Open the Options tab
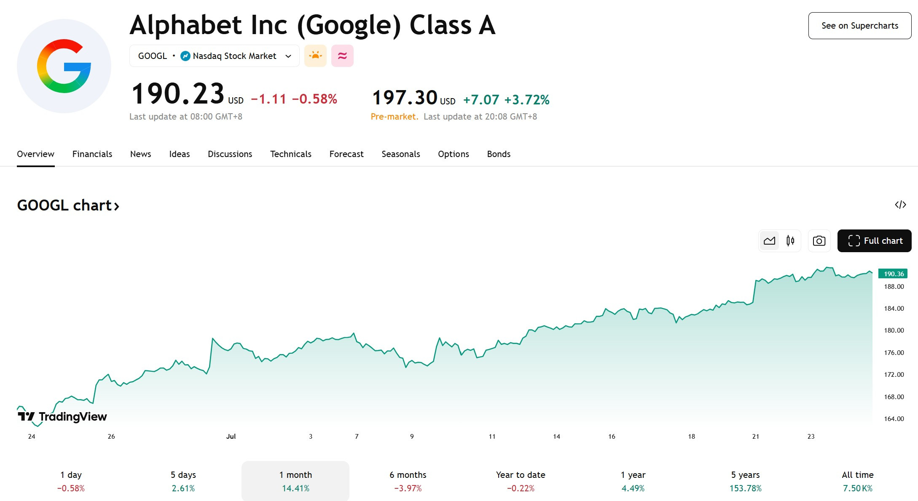 [x=454, y=154]
